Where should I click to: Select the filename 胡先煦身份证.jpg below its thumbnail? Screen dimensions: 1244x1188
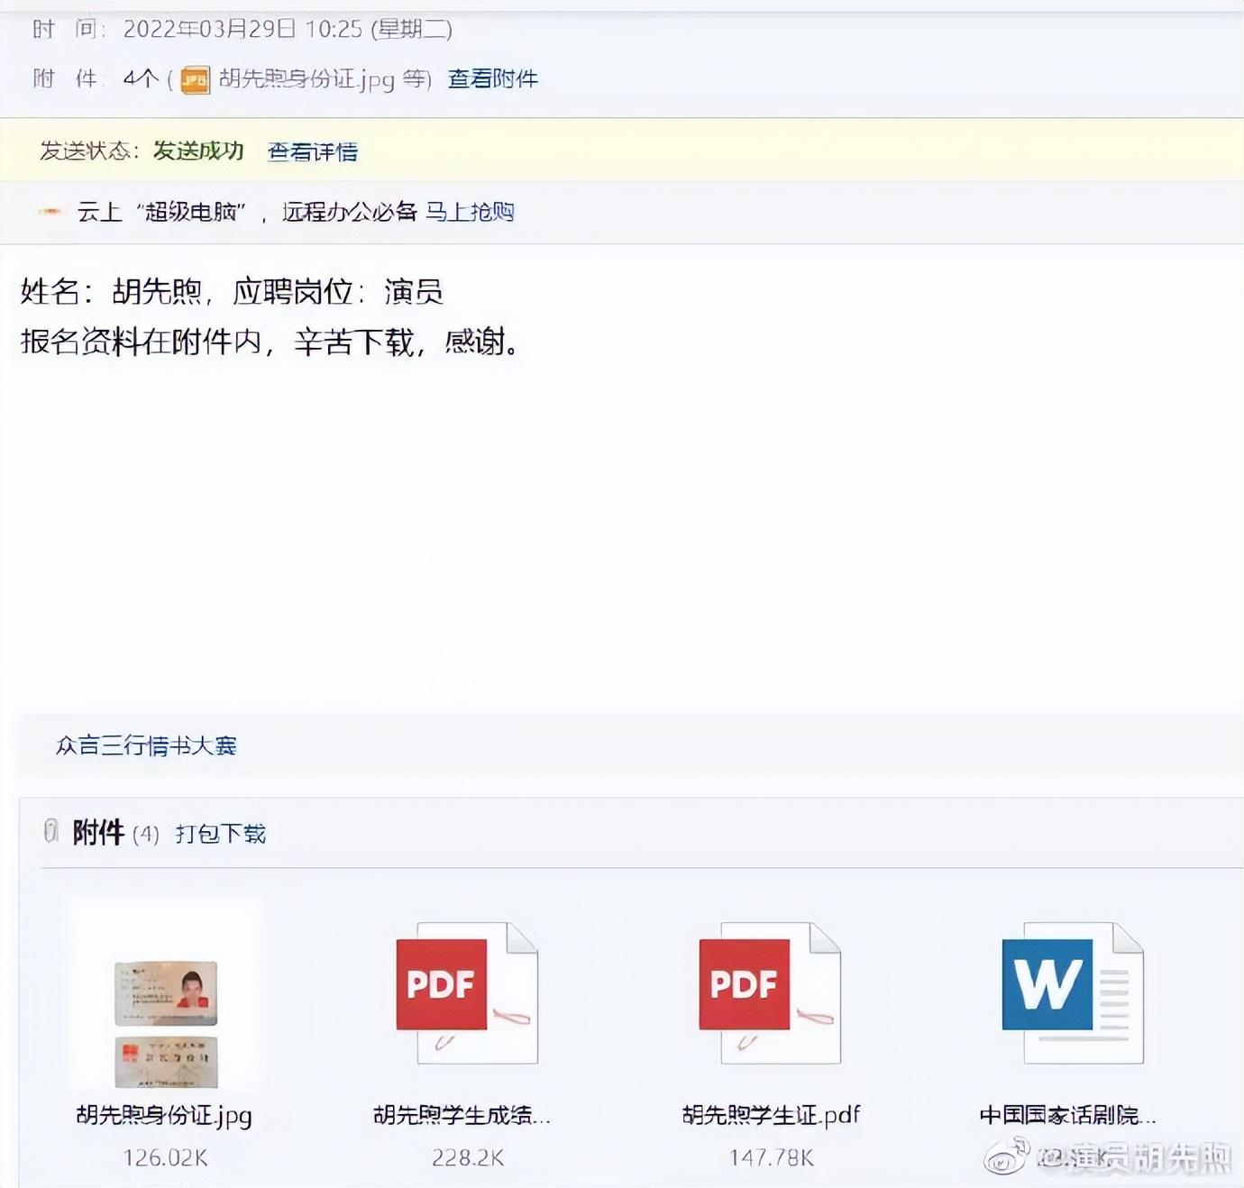(163, 1115)
